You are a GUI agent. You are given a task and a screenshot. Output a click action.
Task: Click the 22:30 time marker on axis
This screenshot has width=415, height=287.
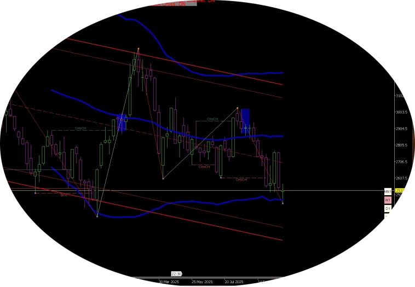click(x=176, y=273)
